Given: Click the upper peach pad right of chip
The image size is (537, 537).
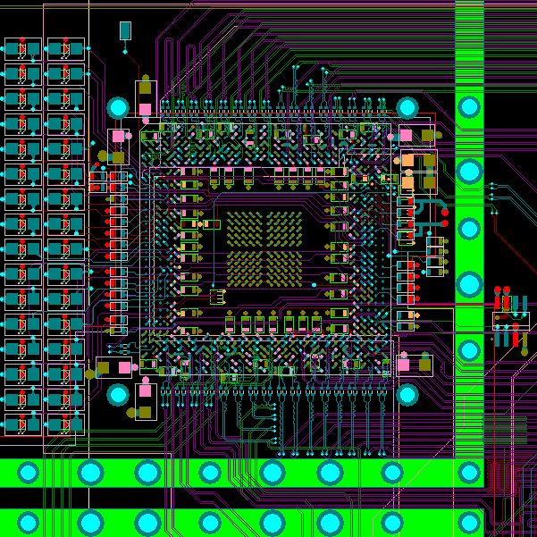Looking at the screenshot, I should pos(407,161).
